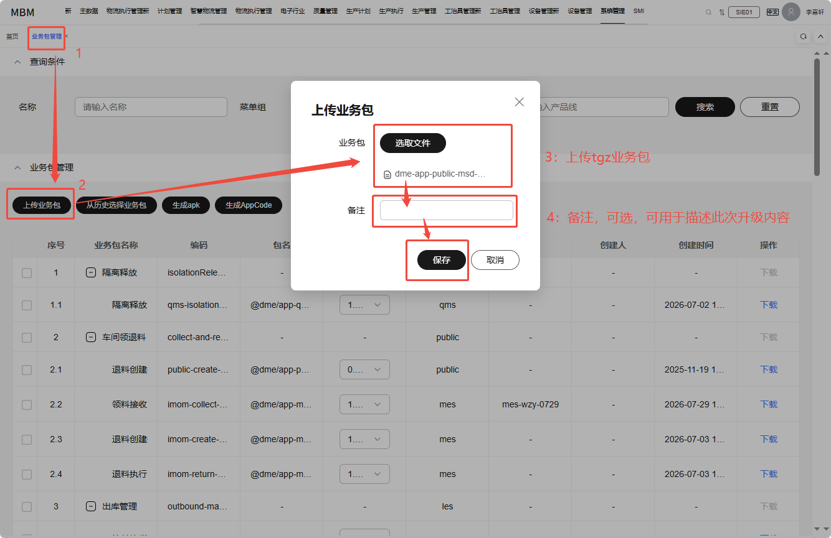Collapse the 车间领退料 tree group
The height and width of the screenshot is (538, 831).
click(91, 337)
